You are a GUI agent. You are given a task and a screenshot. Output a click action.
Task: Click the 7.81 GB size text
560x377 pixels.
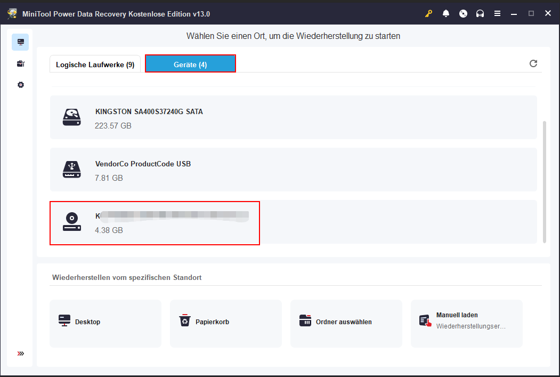click(109, 178)
